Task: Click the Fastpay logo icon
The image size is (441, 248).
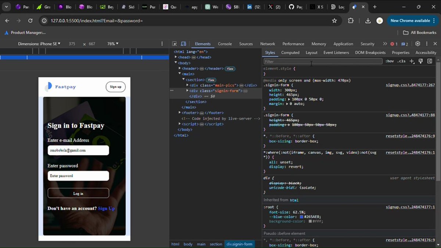Action: pyautogui.click(x=48, y=87)
